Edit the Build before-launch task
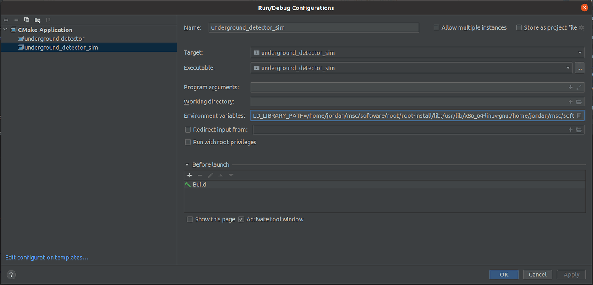Image resolution: width=593 pixels, height=285 pixels. pyautogui.click(x=210, y=175)
